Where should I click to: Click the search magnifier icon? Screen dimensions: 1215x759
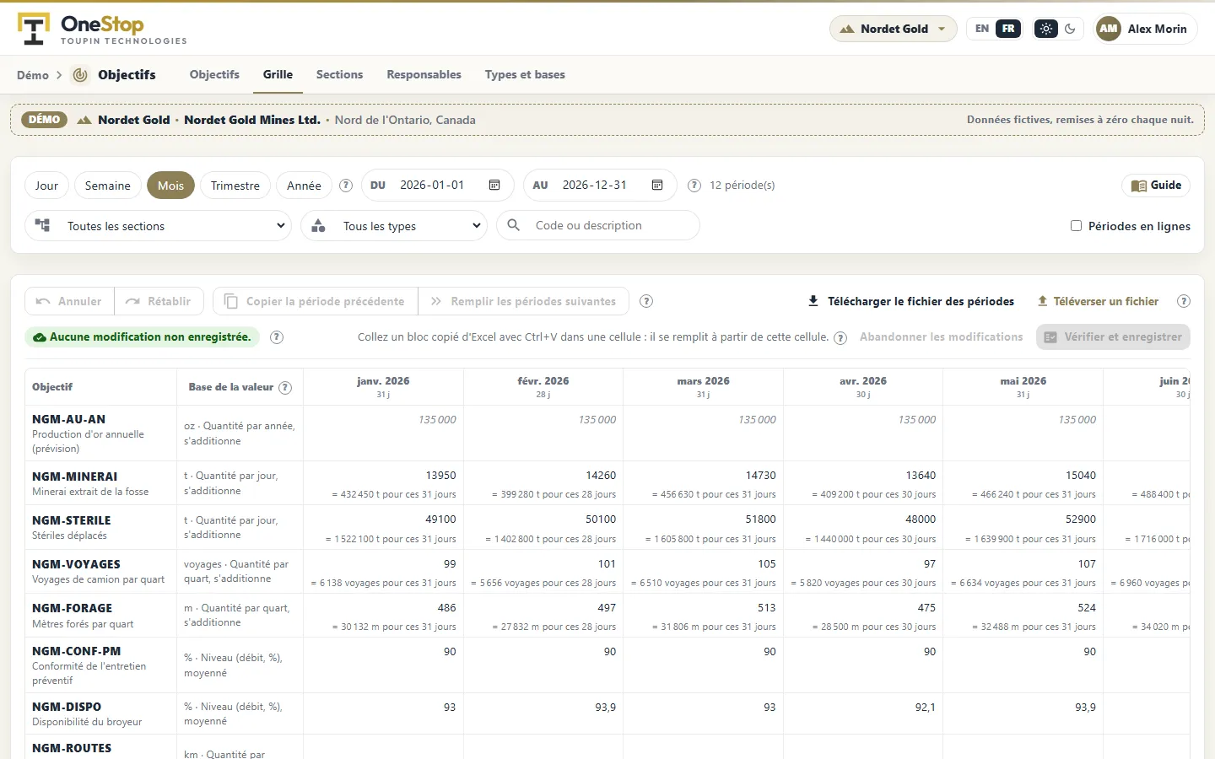point(513,225)
